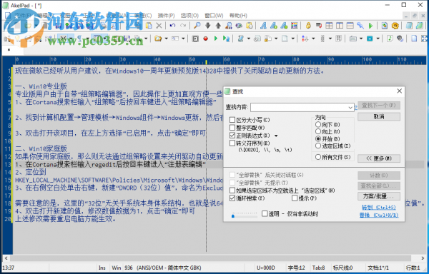This screenshot has width=429, height=274.
Task: Click the green play macro icon in second toolbar
Action: click(x=216, y=39)
